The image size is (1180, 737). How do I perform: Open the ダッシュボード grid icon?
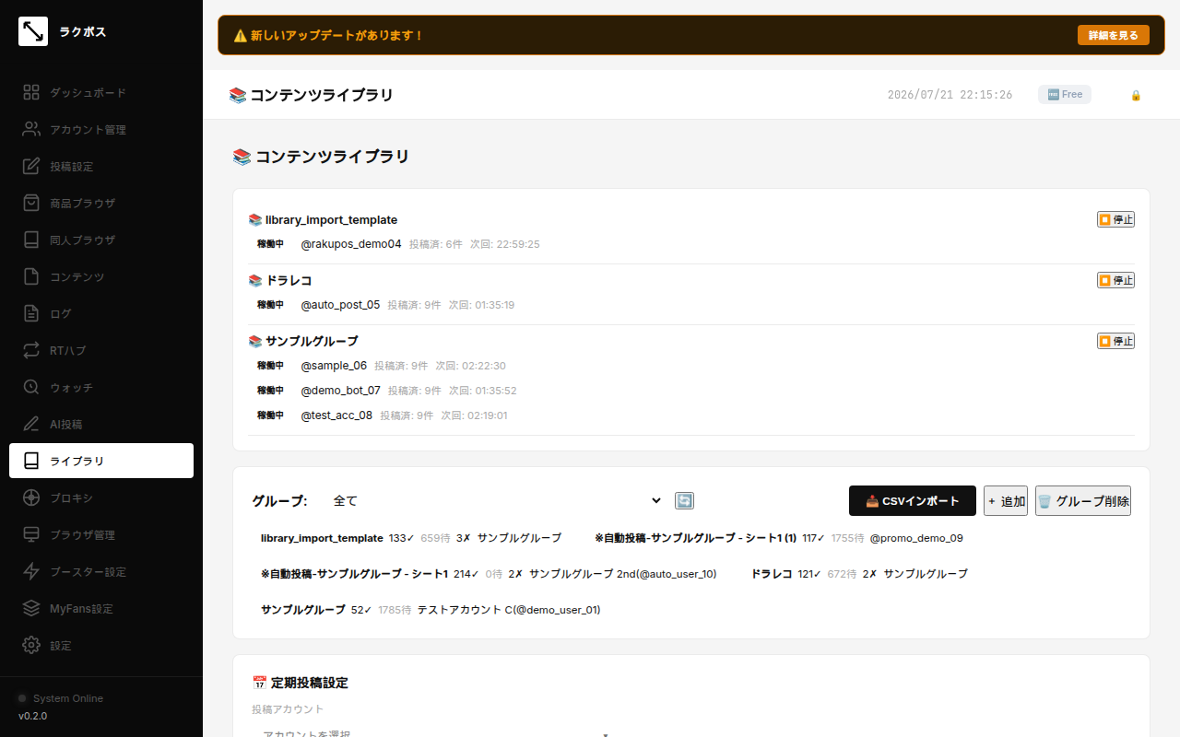[31, 92]
